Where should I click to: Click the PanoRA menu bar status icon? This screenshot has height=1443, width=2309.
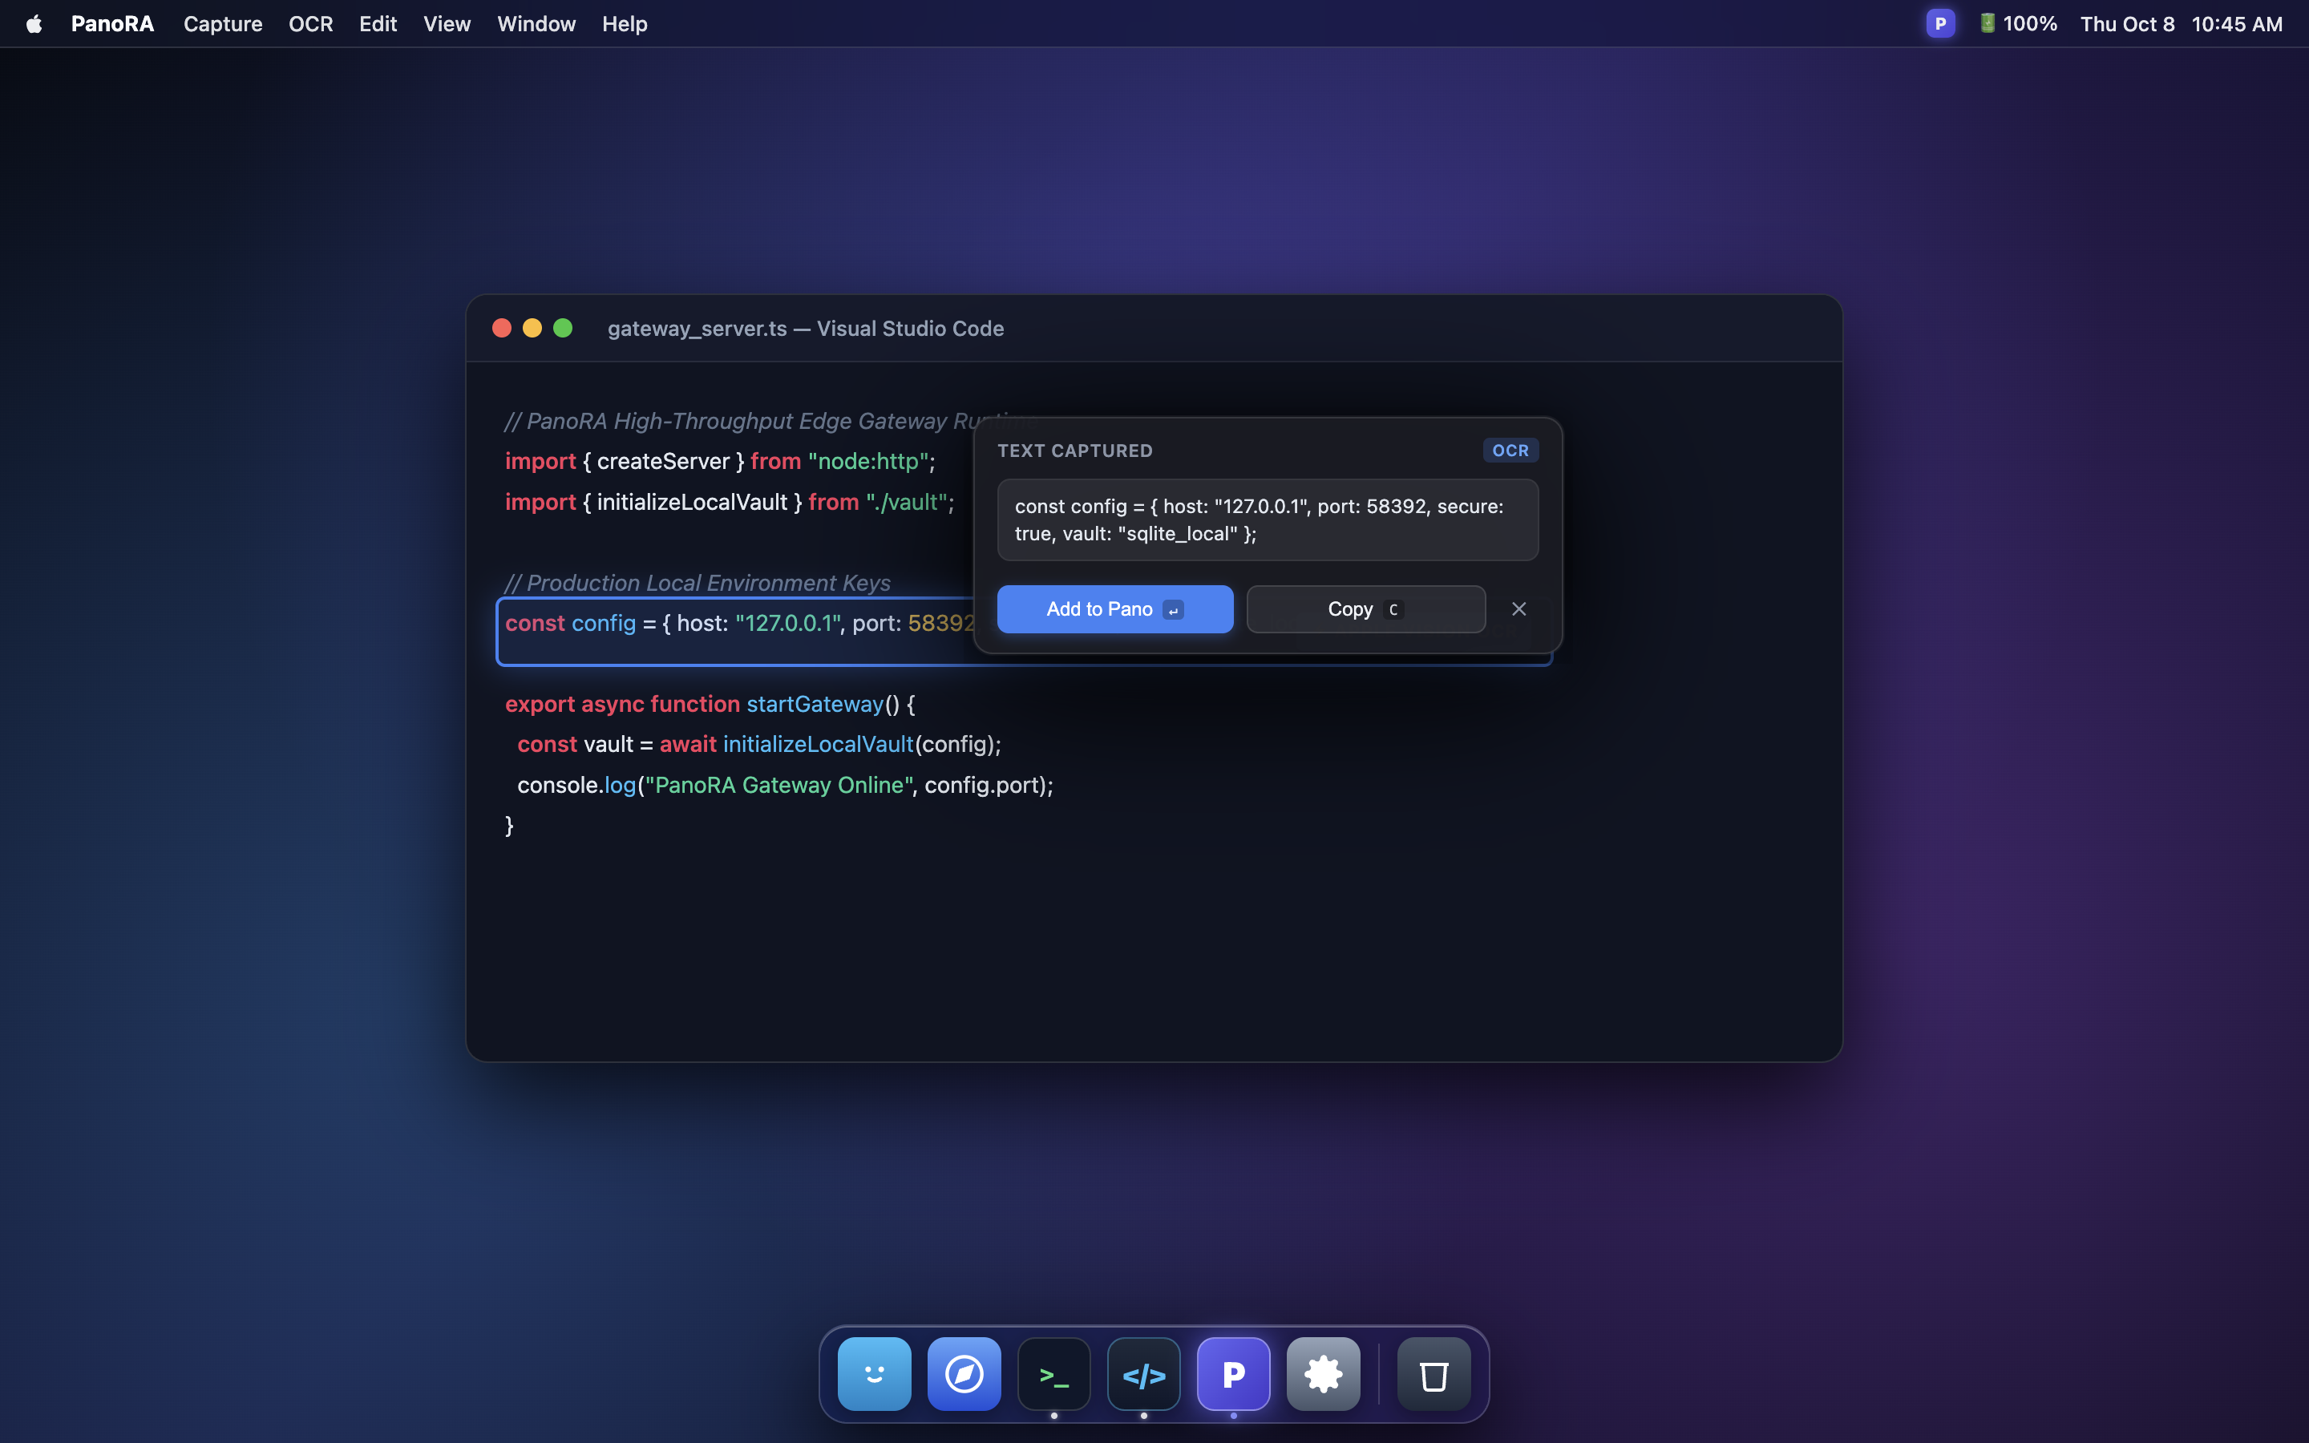[x=1939, y=24]
